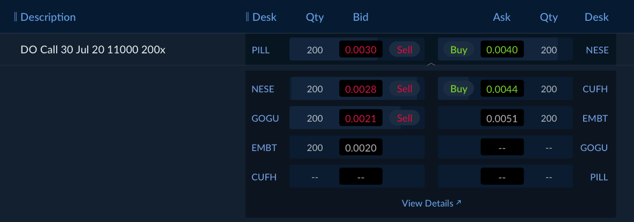Screen dimensions: 634x222
Task: Click column grip icon beside Desk header
Action: 247,17
